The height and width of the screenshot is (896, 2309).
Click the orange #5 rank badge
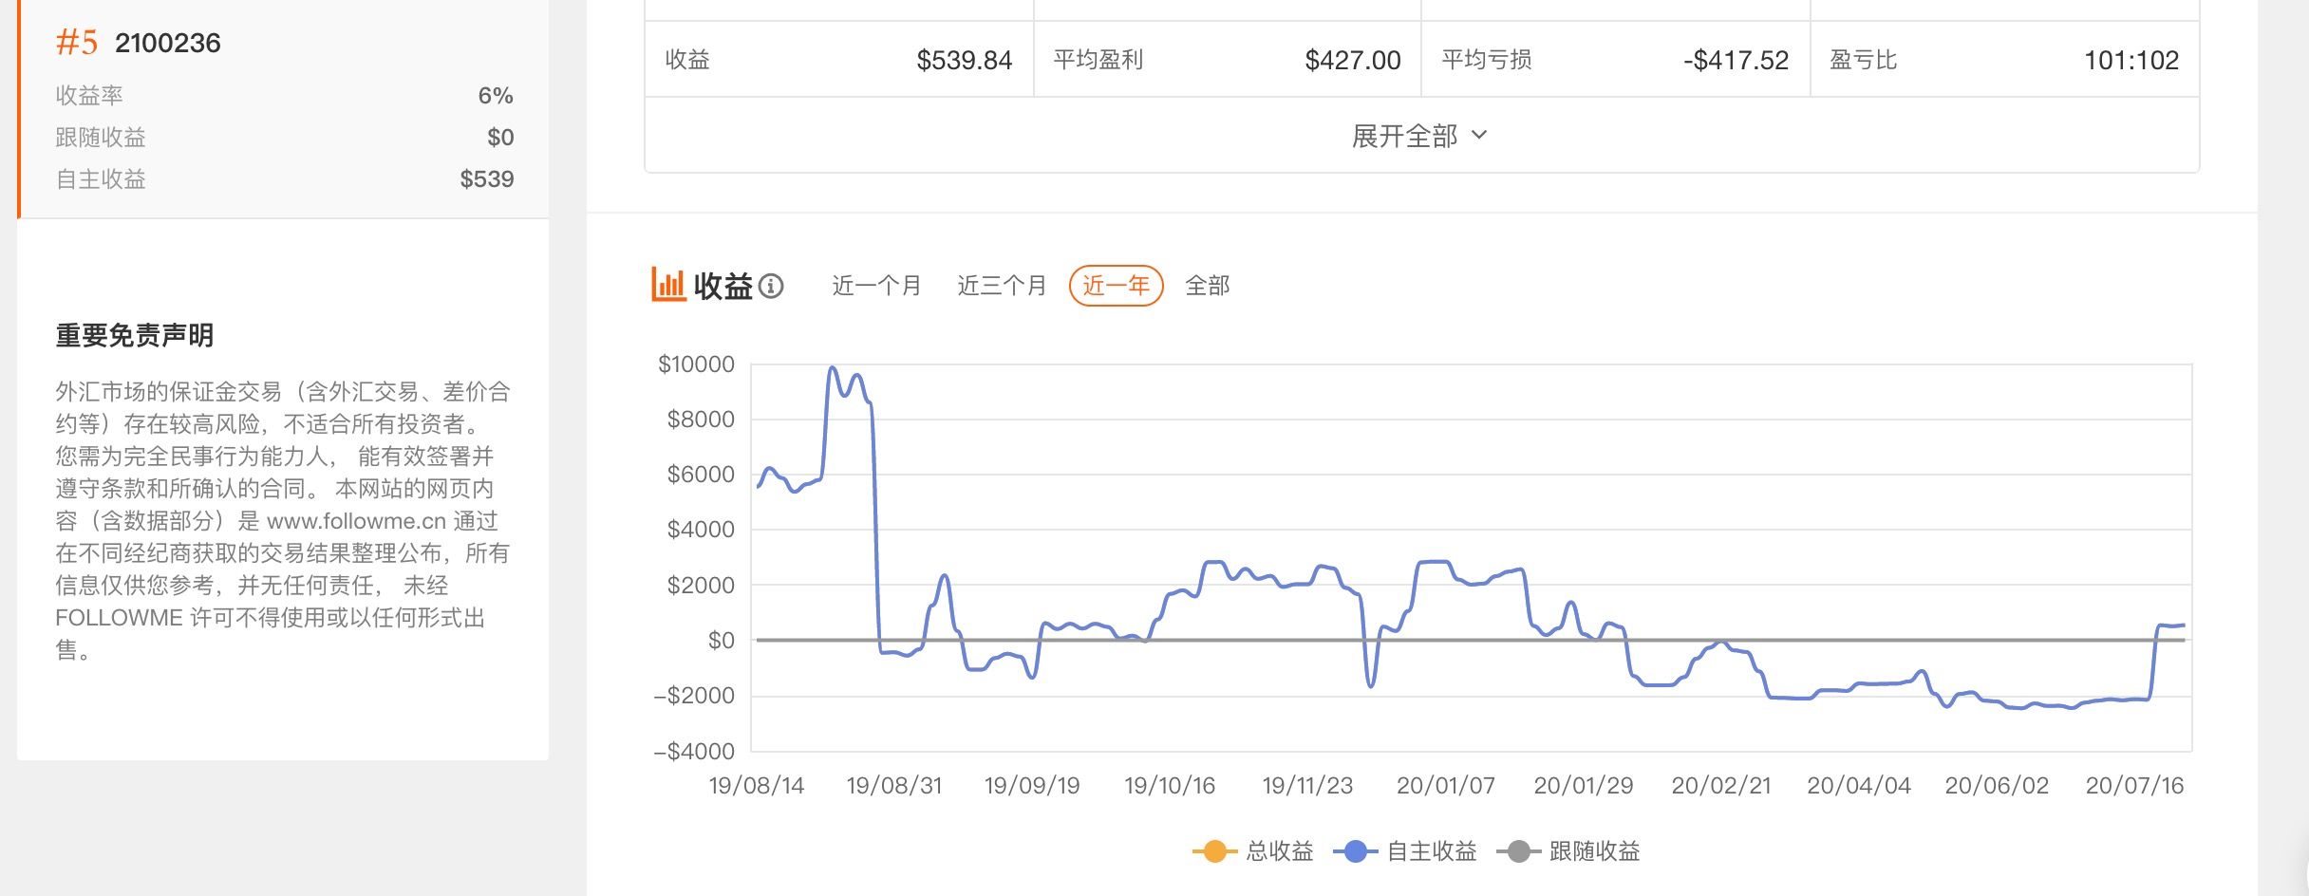coord(77,43)
